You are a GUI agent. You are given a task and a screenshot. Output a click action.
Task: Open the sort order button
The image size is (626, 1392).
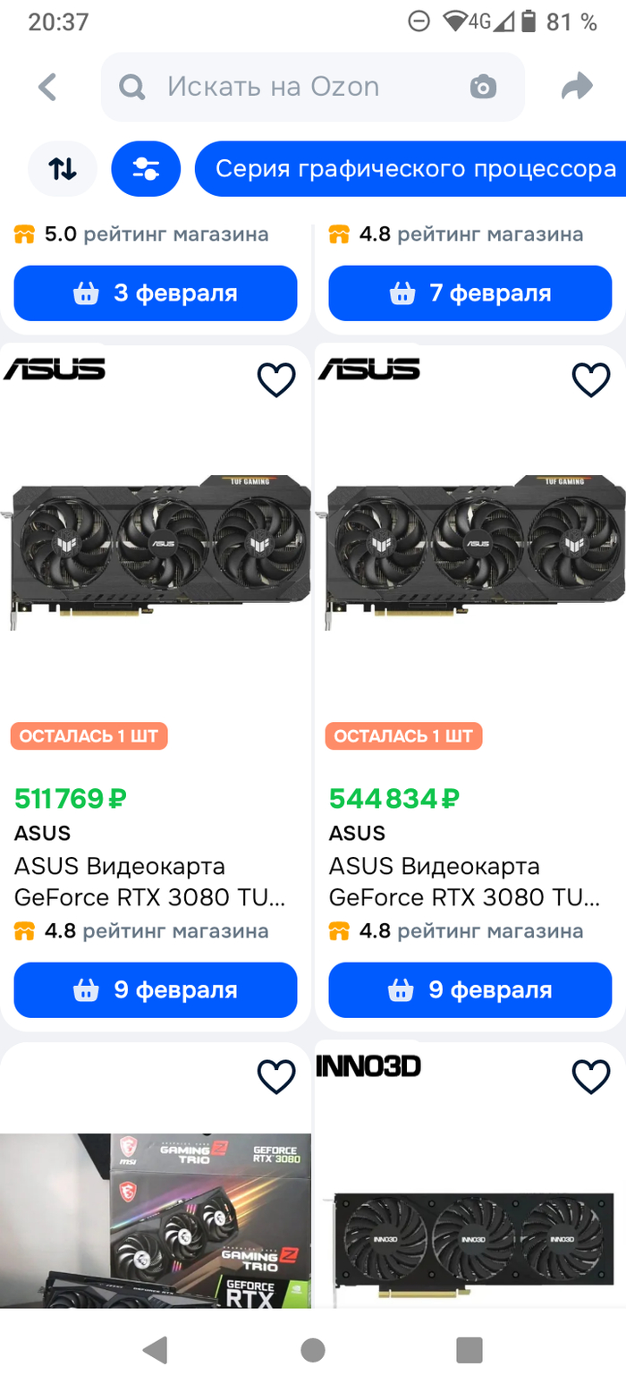(x=63, y=168)
